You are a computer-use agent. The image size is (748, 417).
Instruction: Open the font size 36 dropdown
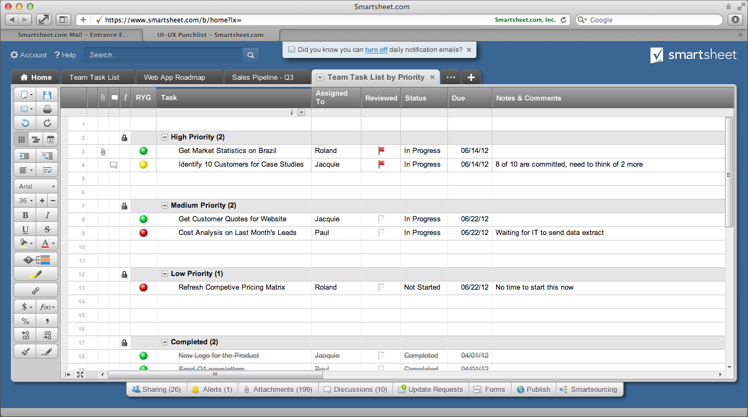click(25, 201)
